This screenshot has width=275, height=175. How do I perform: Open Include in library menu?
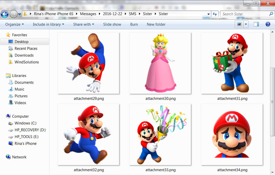pyautogui.click(x=48, y=24)
